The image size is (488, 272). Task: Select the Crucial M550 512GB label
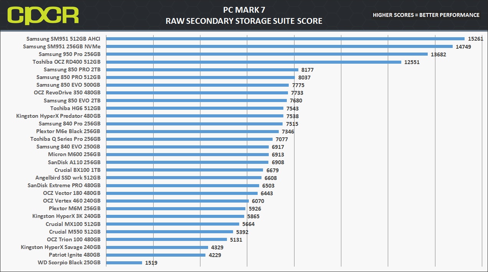coord(75,232)
